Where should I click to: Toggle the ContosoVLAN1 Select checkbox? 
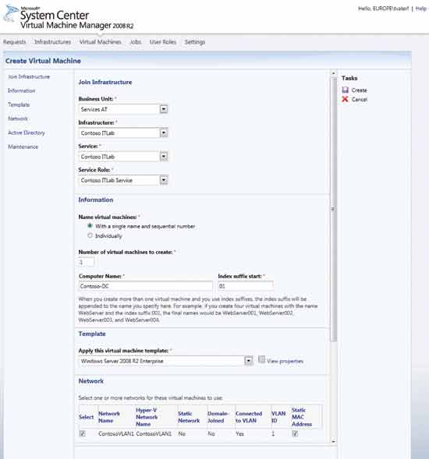pyautogui.click(x=83, y=433)
